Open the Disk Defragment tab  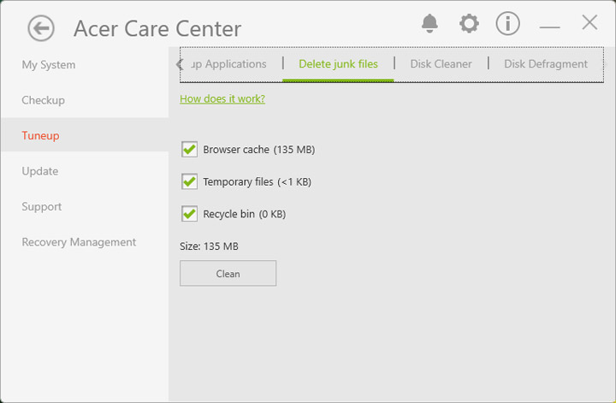[x=545, y=64]
